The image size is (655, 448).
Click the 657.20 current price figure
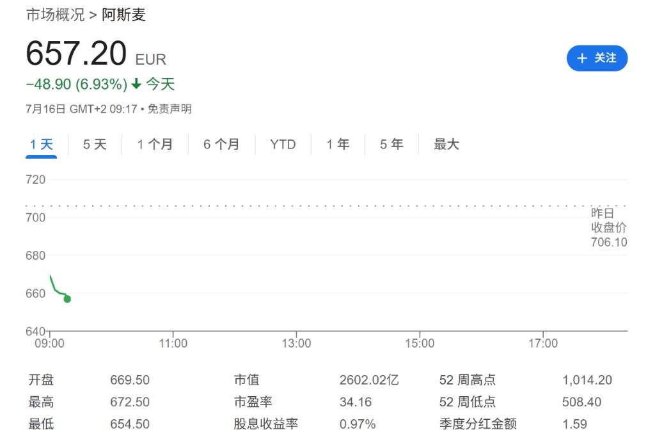76,54
